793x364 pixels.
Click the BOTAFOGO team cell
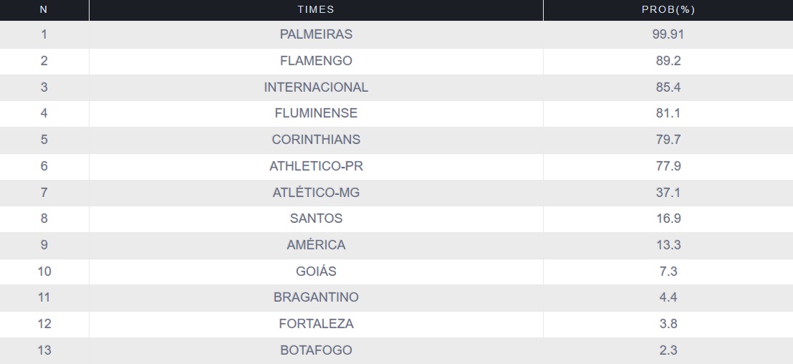pos(316,350)
